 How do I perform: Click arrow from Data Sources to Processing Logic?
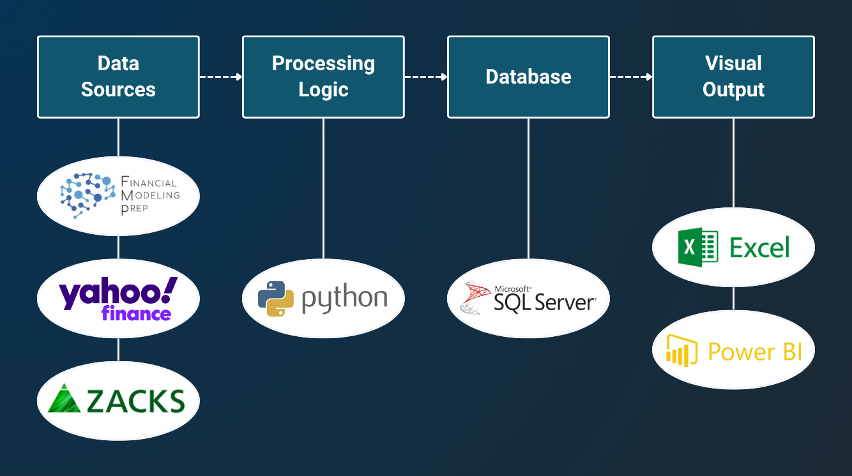(221, 77)
